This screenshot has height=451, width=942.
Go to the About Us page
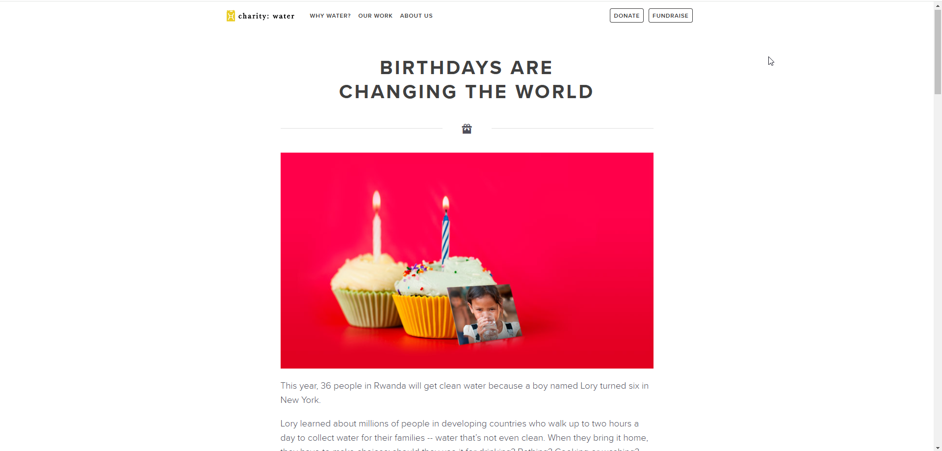tap(416, 16)
